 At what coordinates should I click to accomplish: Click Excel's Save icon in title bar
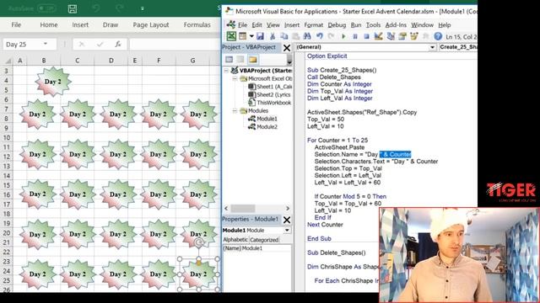73,8
